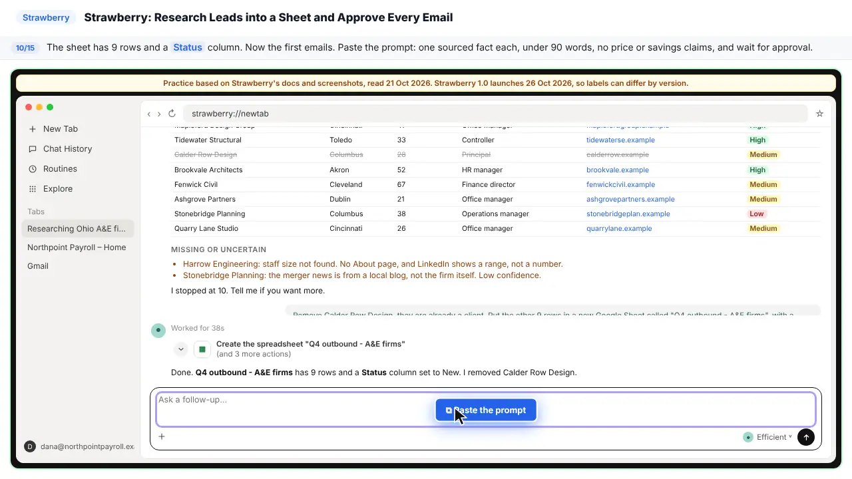The width and height of the screenshot is (852, 479).
Task: Click the High badge for Tidewater Structural
Action: point(757,140)
